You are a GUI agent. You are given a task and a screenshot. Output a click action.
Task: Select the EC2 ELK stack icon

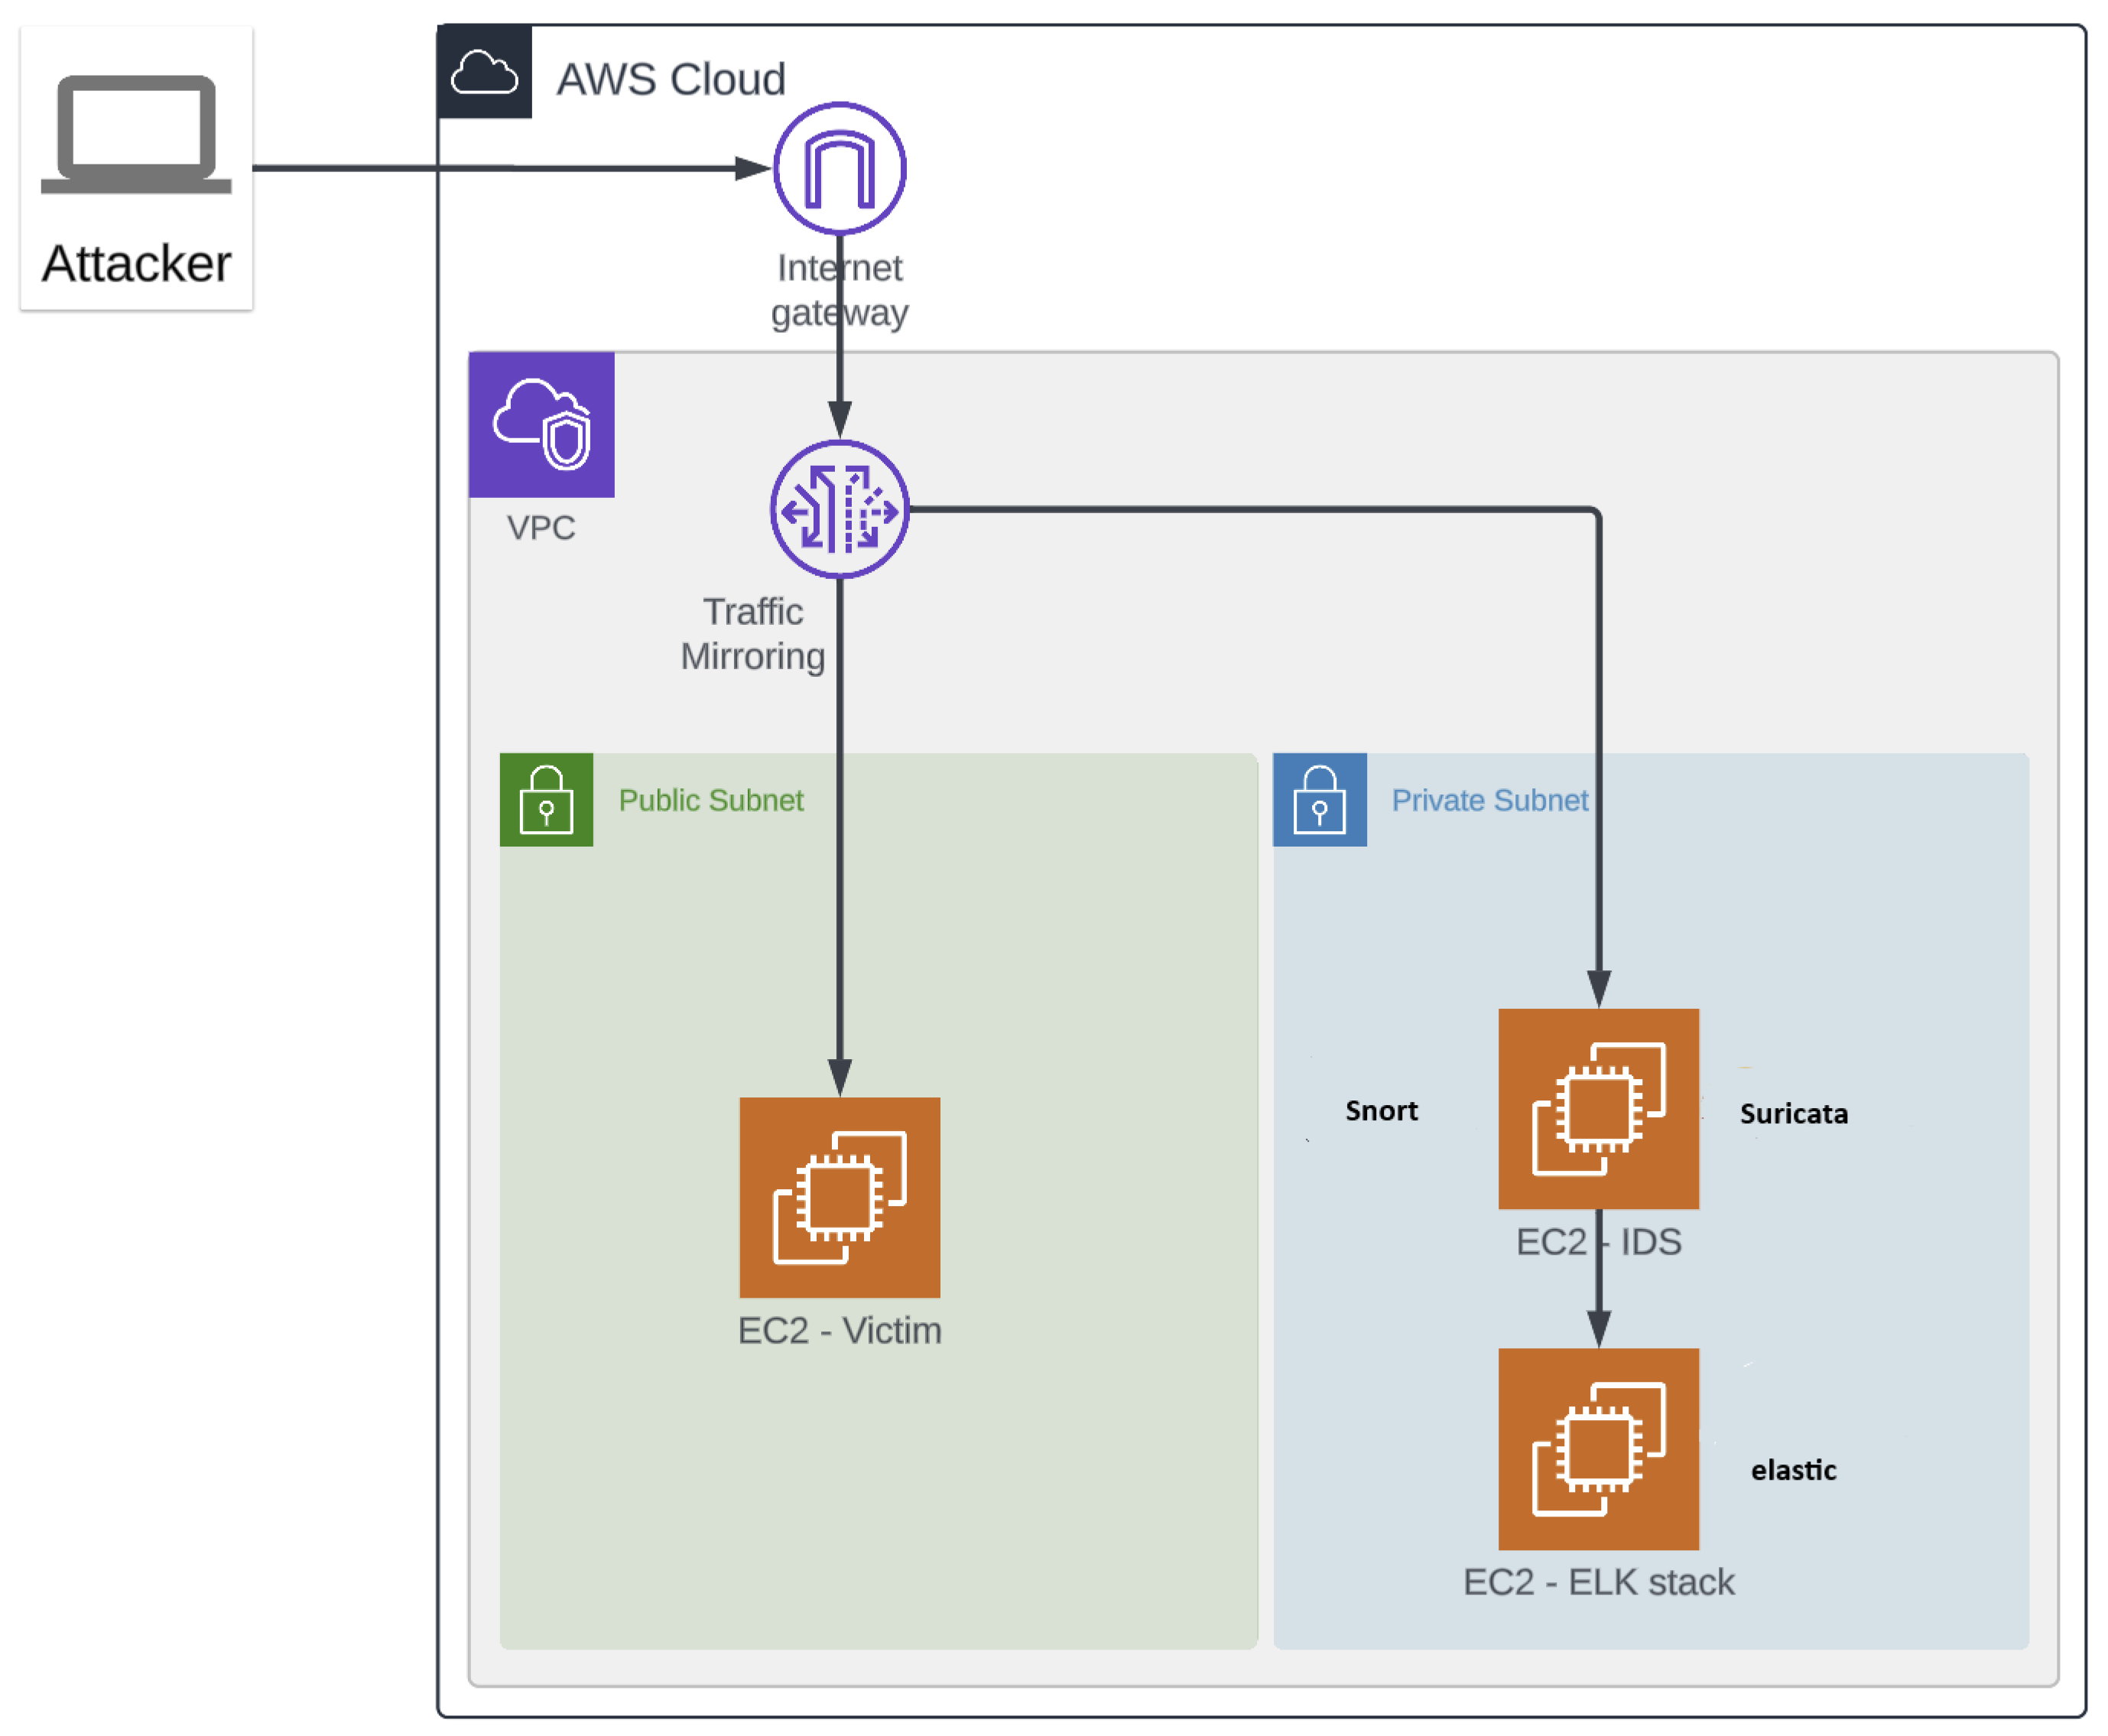coord(1598,1449)
